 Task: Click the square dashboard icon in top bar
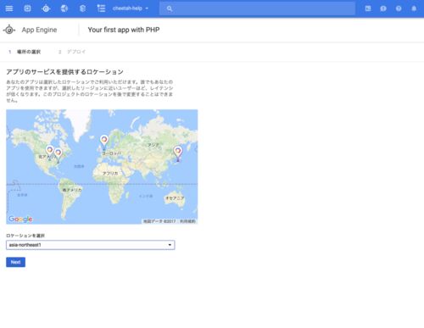(27, 8)
